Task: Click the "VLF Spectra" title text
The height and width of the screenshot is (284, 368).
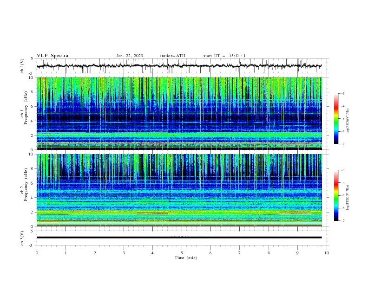Action: 53,56
